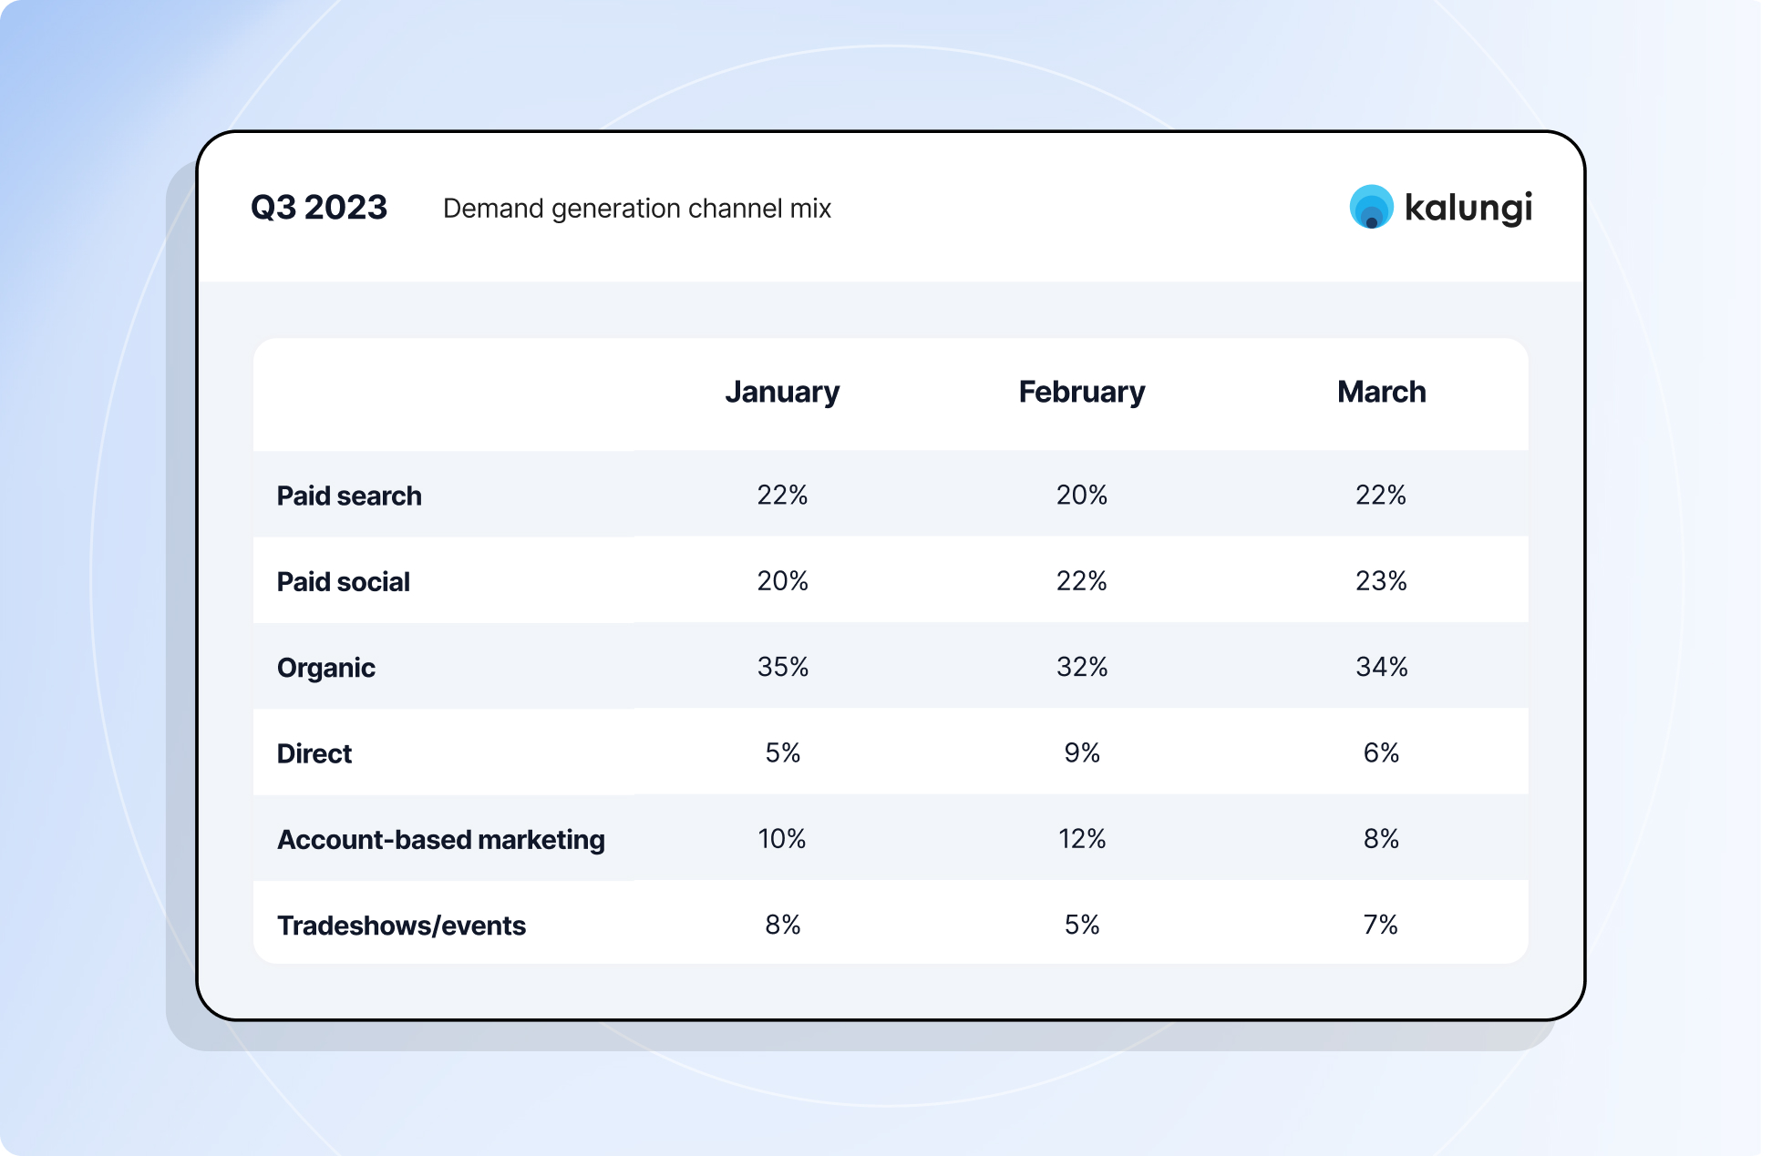1772x1156 pixels.
Task: Click the Tradeshows/events row label
Action: 401,926
